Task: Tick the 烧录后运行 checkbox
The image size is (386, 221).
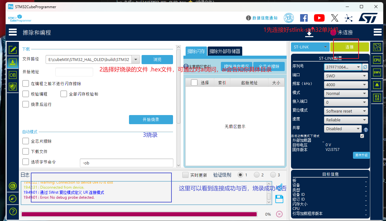Action: 26,104
